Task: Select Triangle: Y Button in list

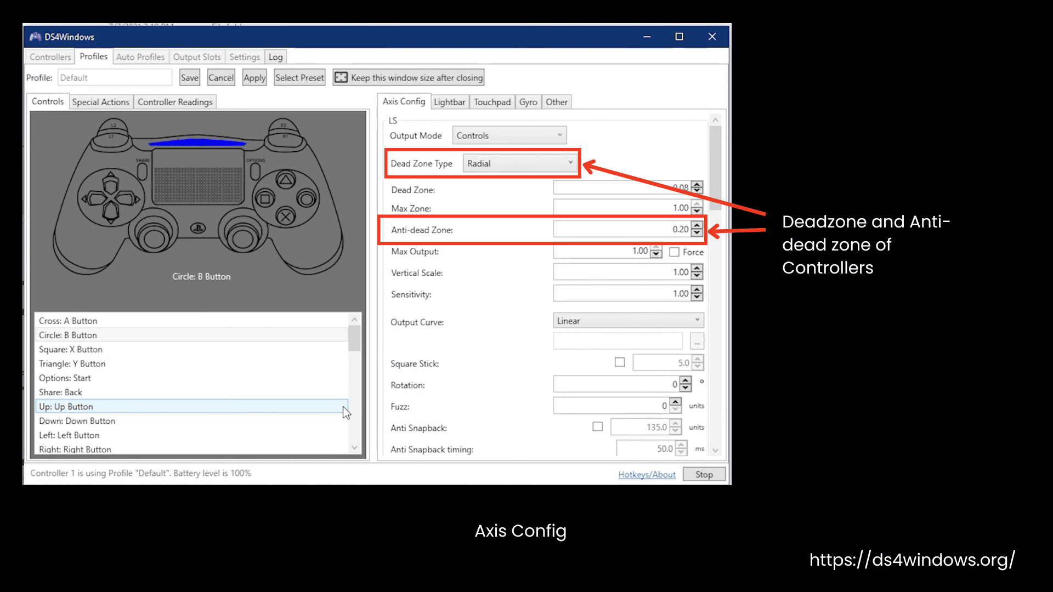Action: tap(191, 363)
